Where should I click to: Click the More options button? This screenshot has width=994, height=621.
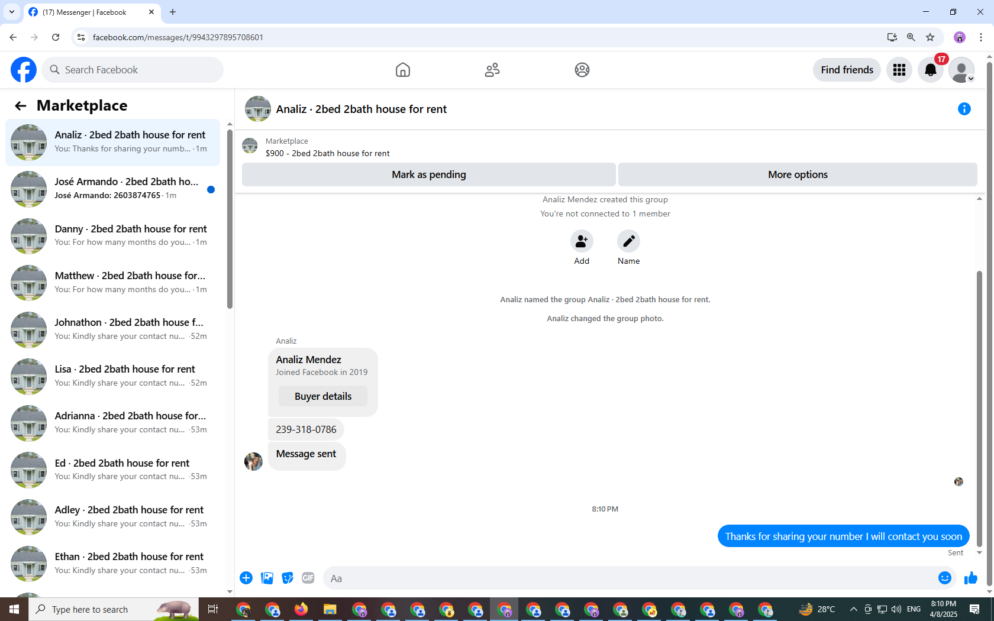tap(798, 174)
